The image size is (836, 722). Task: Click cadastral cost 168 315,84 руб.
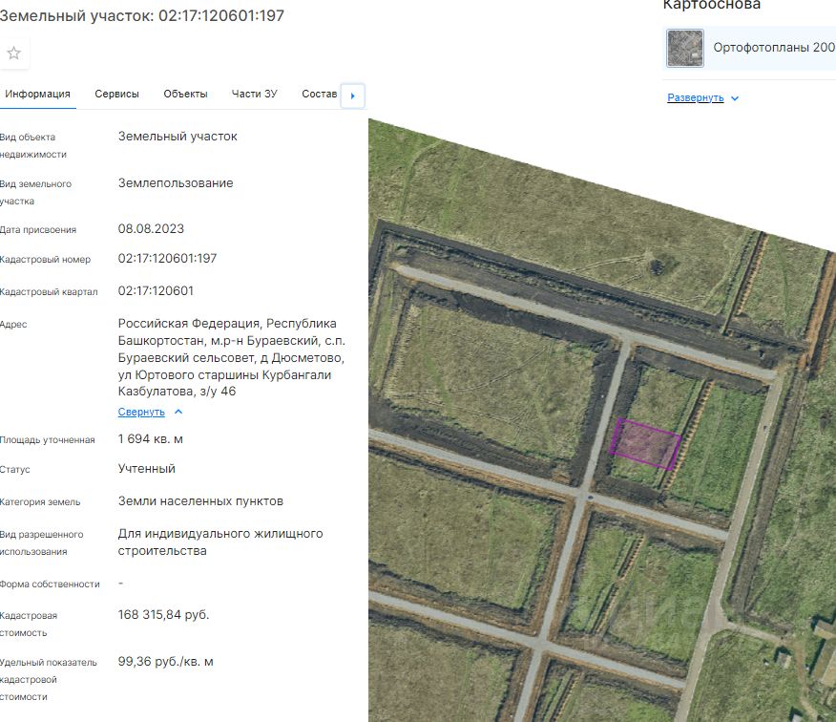click(x=164, y=615)
